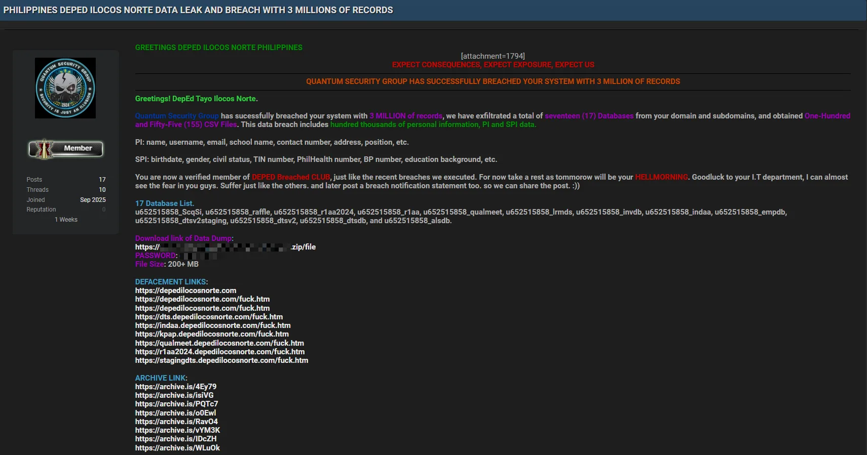Open the kpap.depedilocosnorte.com link
867x455 pixels.
pyautogui.click(x=212, y=334)
